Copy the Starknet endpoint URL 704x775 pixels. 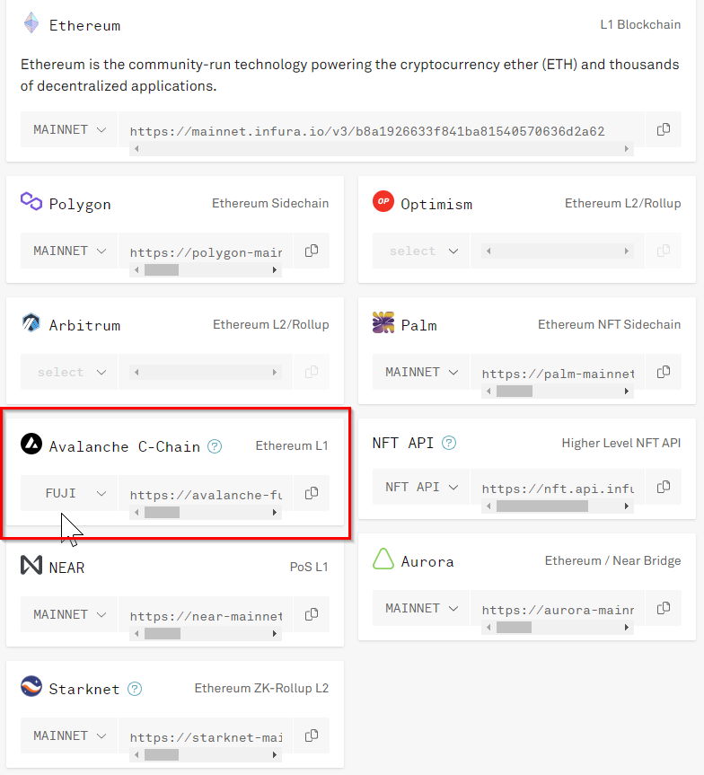[312, 735]
